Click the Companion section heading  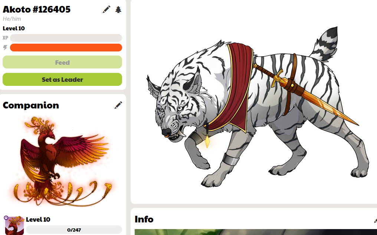pos(31,105)
